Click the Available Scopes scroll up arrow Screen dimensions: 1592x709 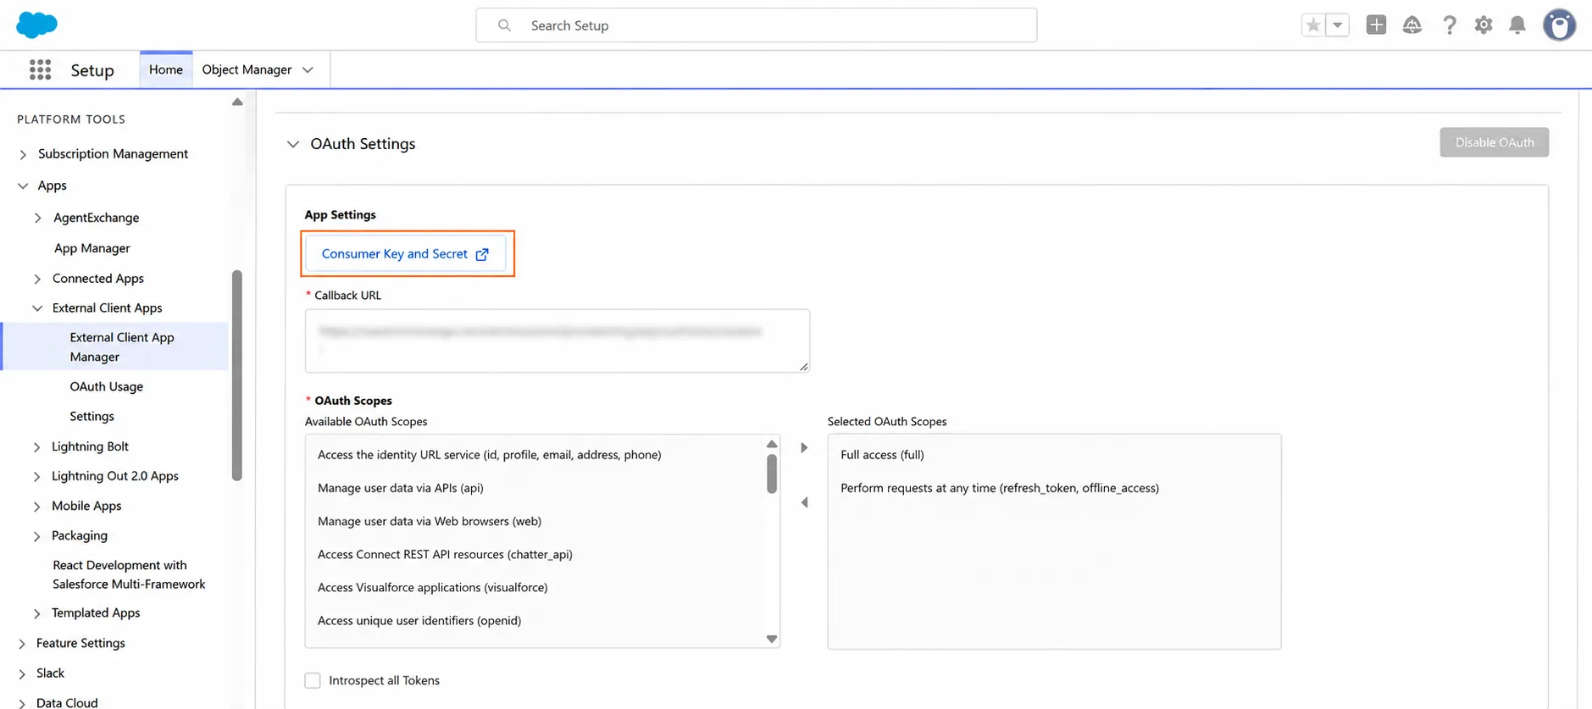[772, 444]
